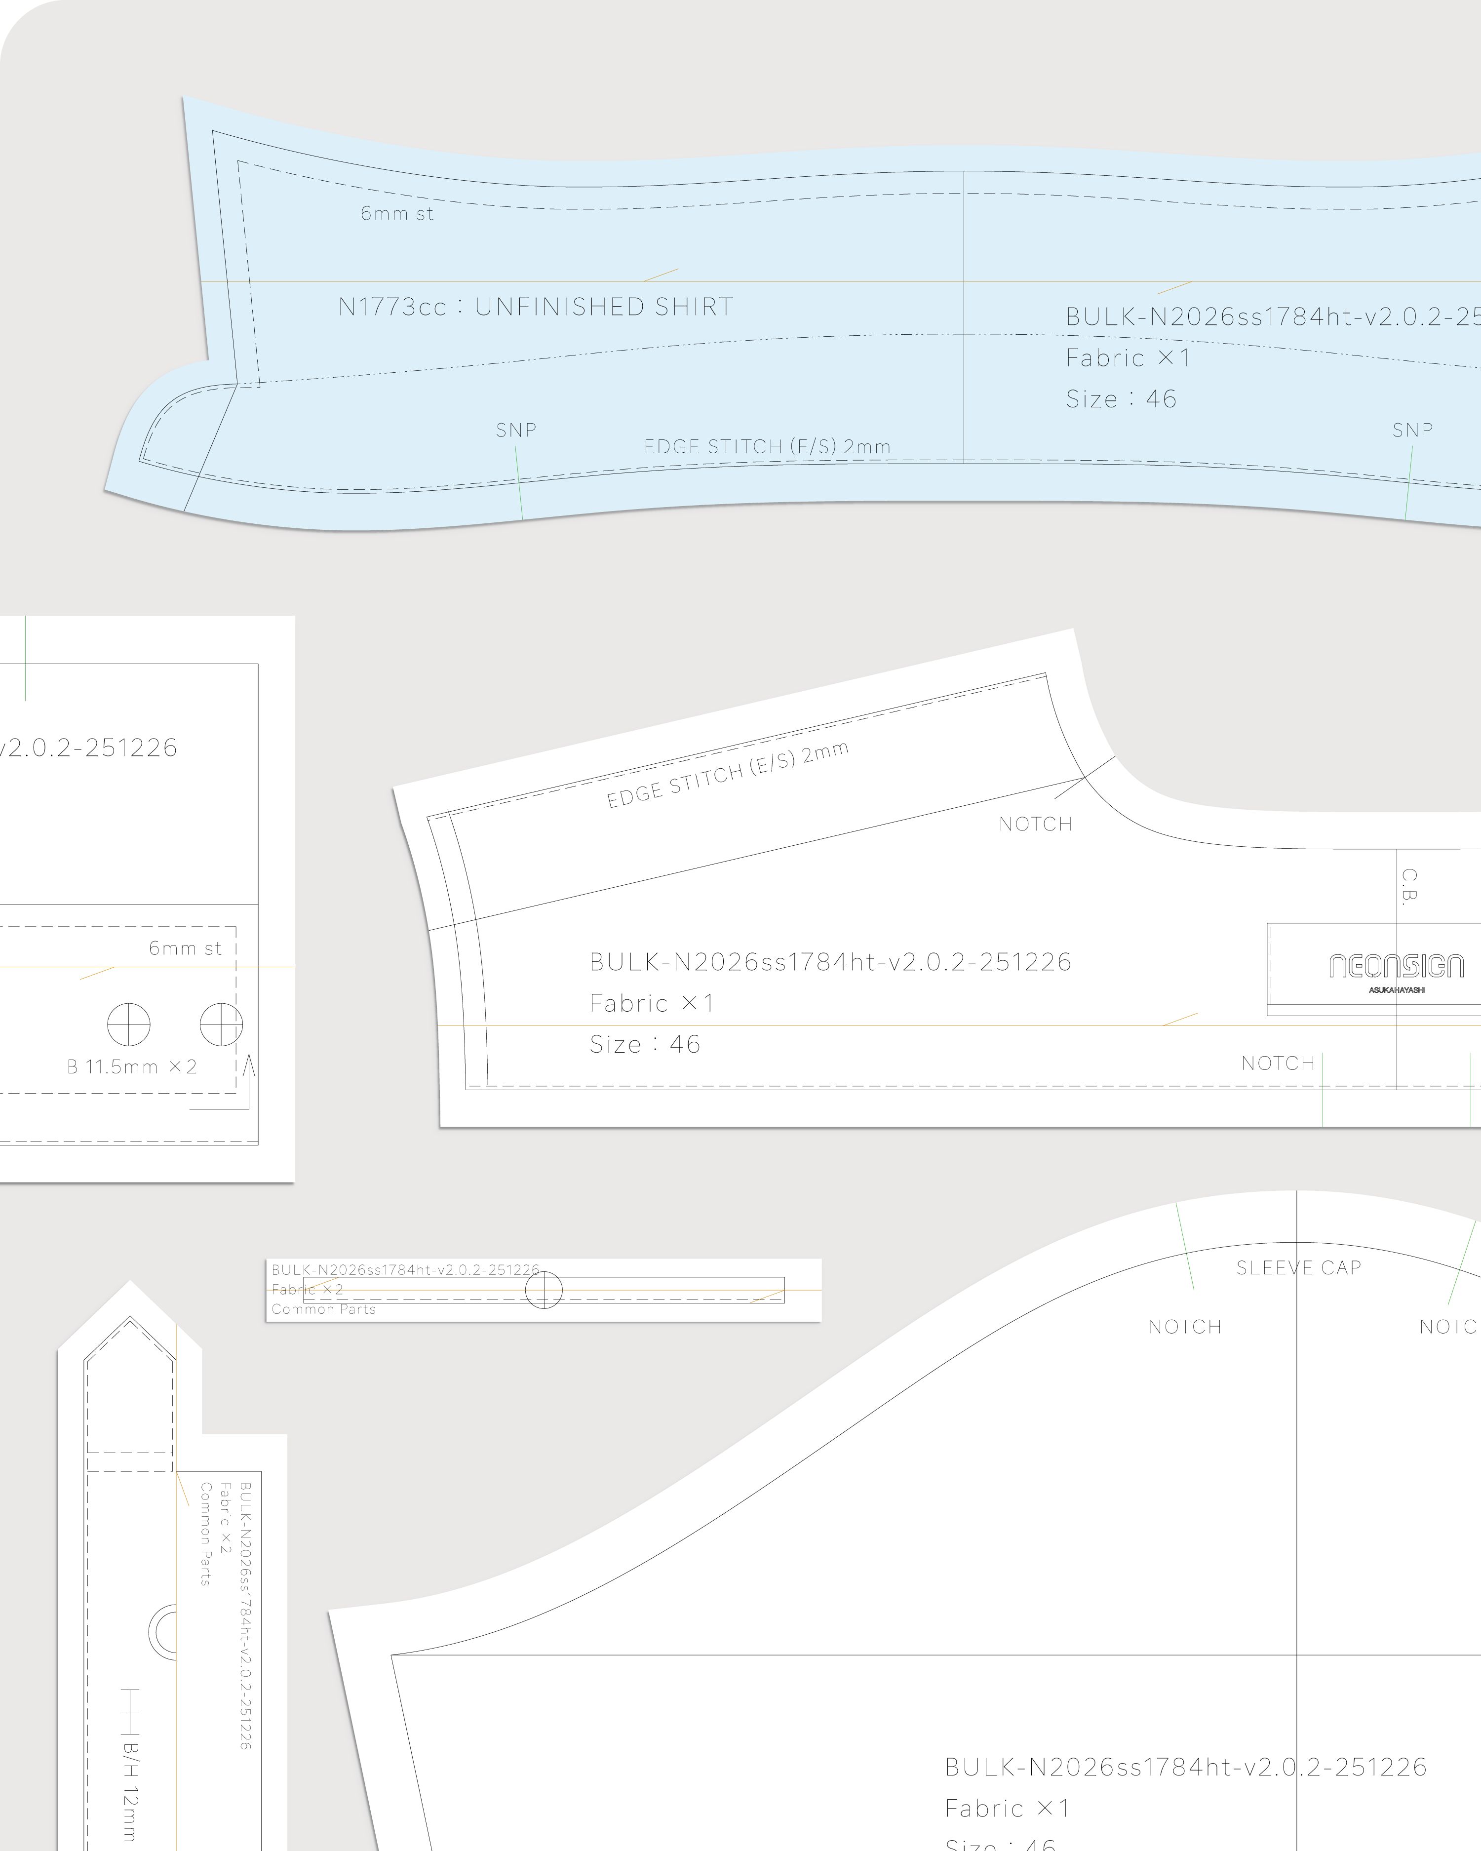Click the rotated EDGE STITCH text on the yoke
This screenshot has height=1851, width=1481.
coord(728,774)
